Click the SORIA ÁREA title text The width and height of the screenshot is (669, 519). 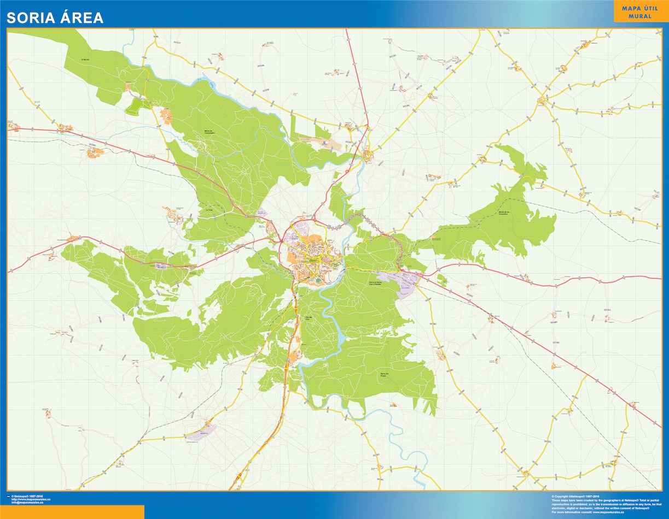(55, 17)
